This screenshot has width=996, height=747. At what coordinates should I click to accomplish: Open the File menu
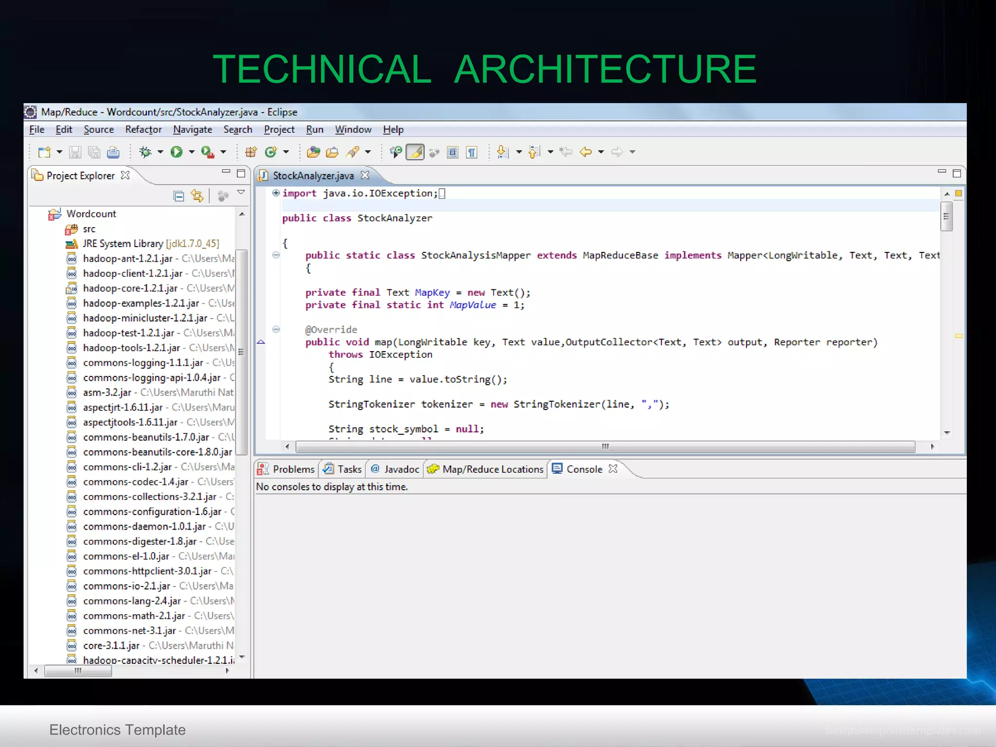(36, 129)
